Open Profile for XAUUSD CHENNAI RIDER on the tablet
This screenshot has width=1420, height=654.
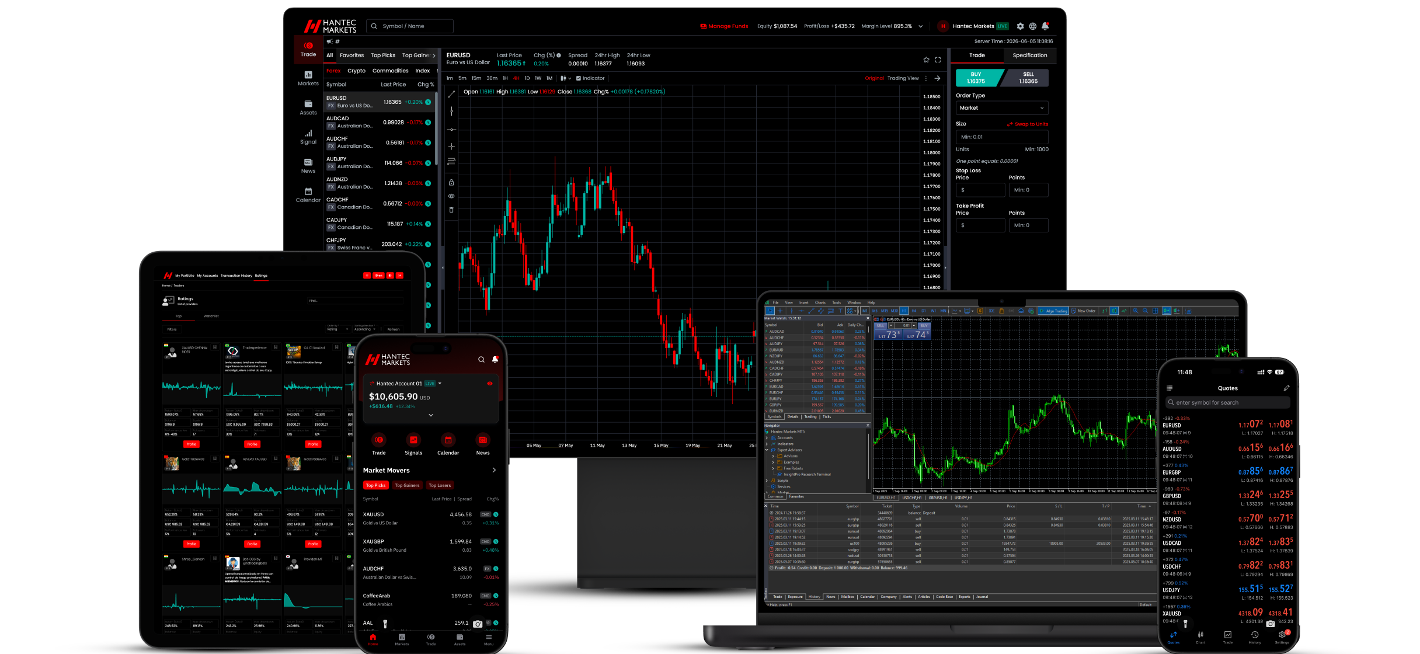pyautogui.click(x=191, y=444)
